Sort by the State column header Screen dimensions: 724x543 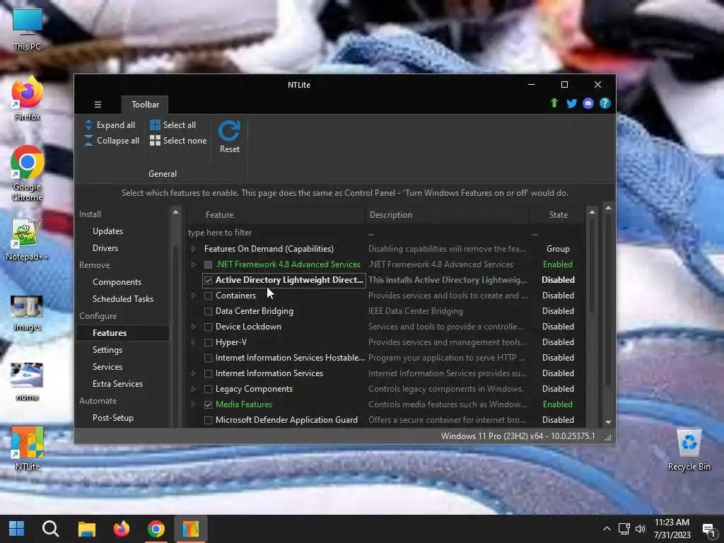pyautogui.click(x=558, y=215)
